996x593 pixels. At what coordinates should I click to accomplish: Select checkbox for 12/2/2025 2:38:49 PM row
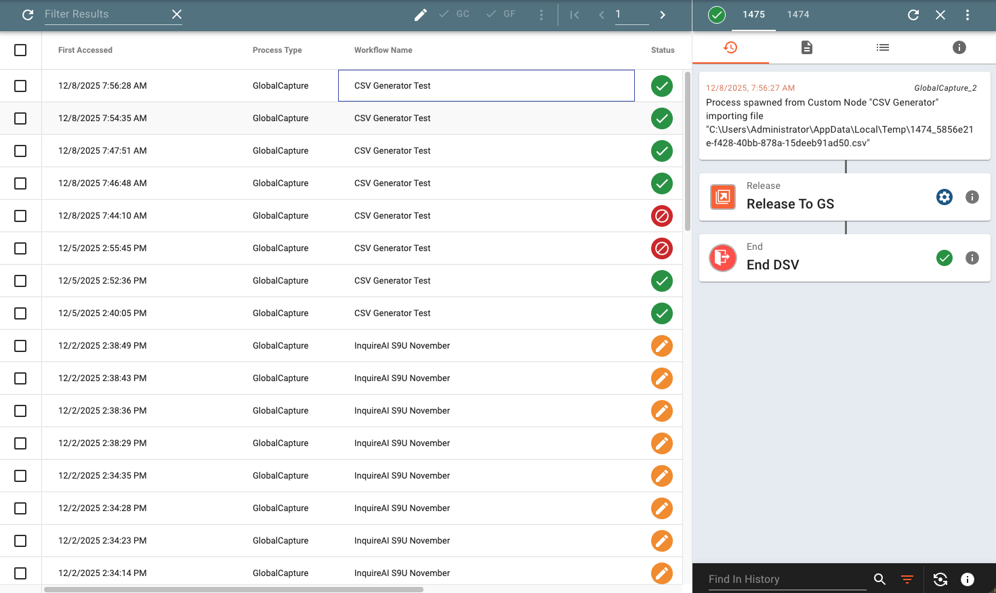coord(20,346)
